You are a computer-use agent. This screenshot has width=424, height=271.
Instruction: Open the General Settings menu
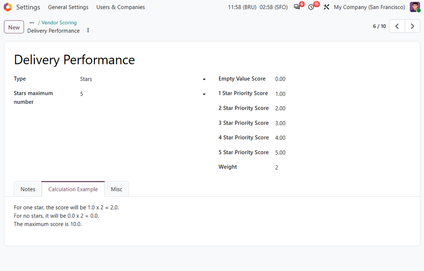click(68, 7)
